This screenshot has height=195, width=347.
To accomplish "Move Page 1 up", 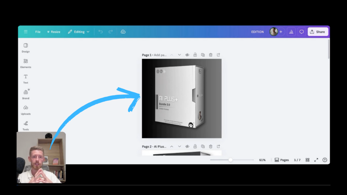I will click(x=172, y=55).
